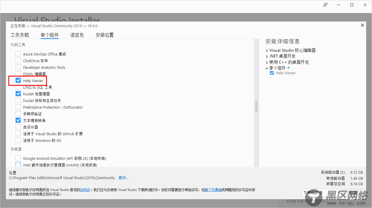
Task: Expand 使用 C++ 的桌面开发 details
Action: 267,62
